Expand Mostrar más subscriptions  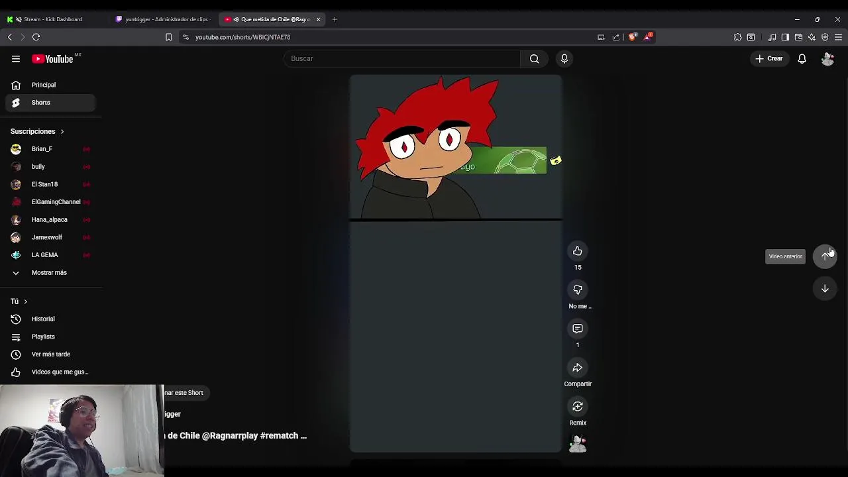pos(51,273)
